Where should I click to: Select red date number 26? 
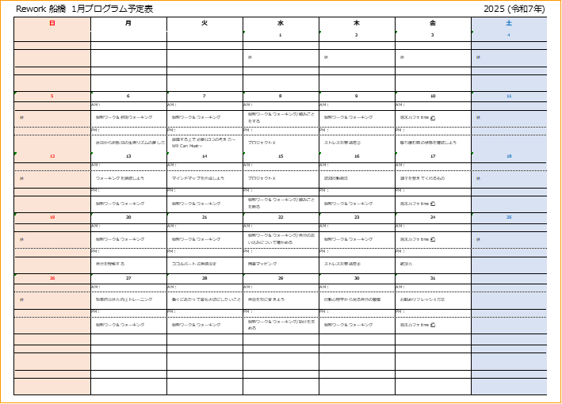point(52,278)
